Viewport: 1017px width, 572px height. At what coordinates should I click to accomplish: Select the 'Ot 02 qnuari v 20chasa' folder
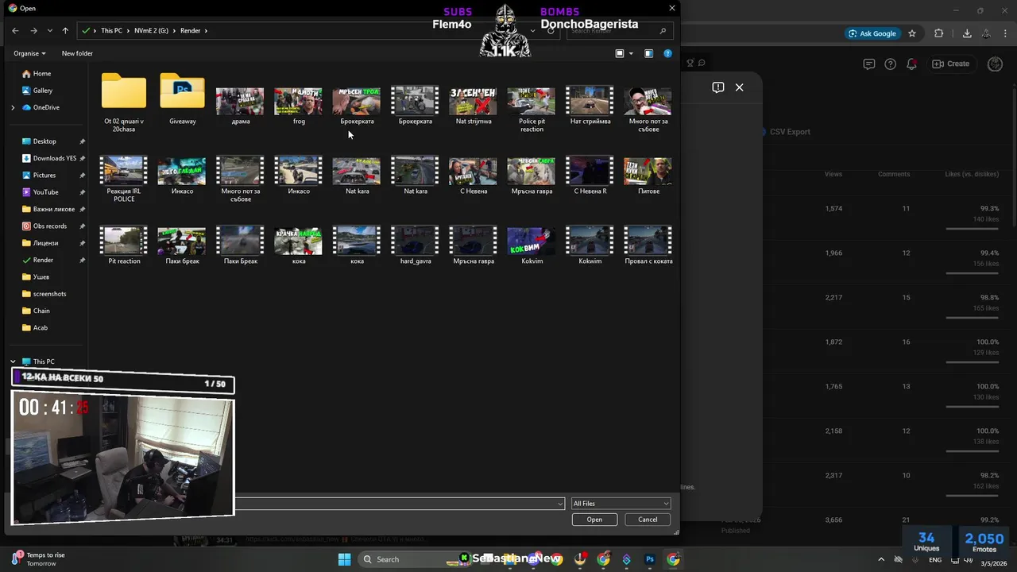pos(124,102)
